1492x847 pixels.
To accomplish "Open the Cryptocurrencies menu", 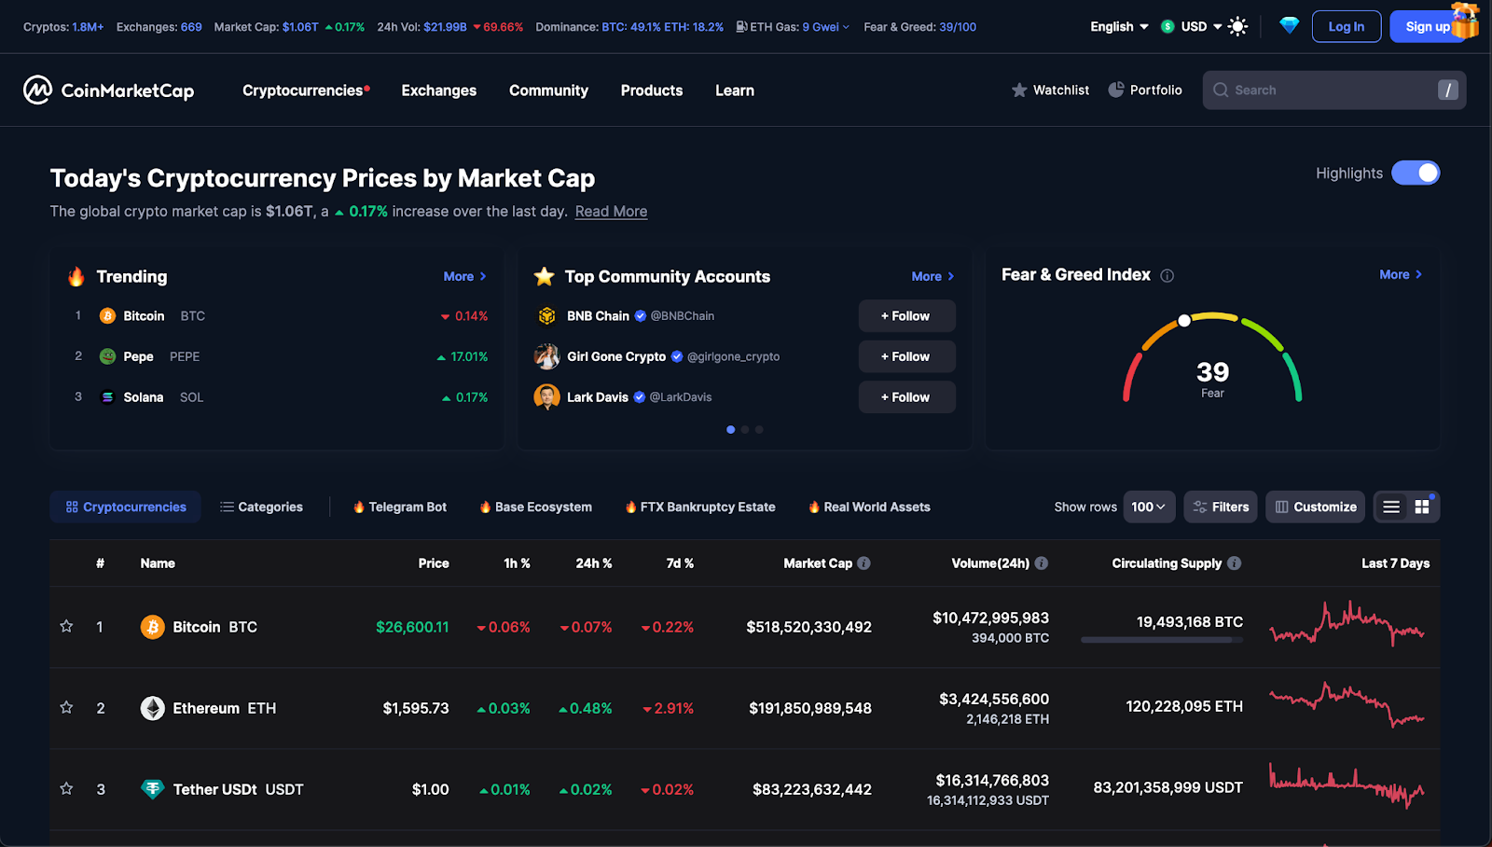I will click(x=301, y=90).
